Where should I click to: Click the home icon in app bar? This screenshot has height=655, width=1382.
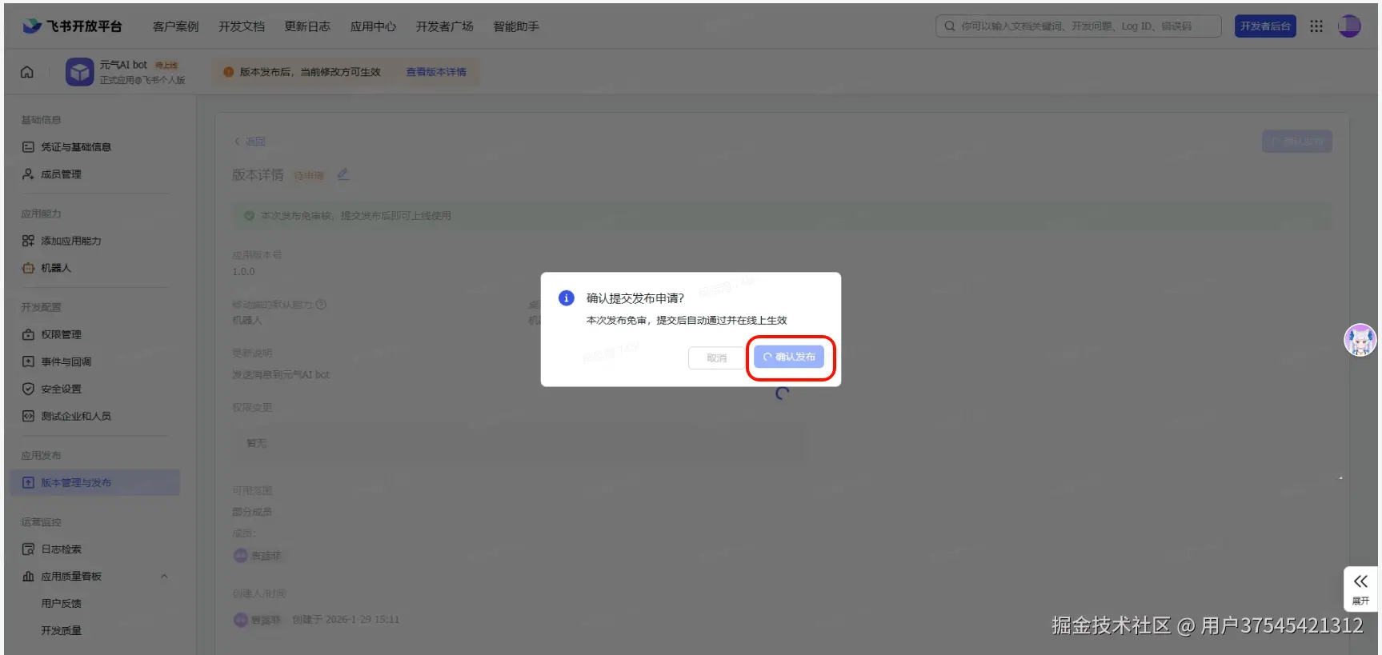27,72
